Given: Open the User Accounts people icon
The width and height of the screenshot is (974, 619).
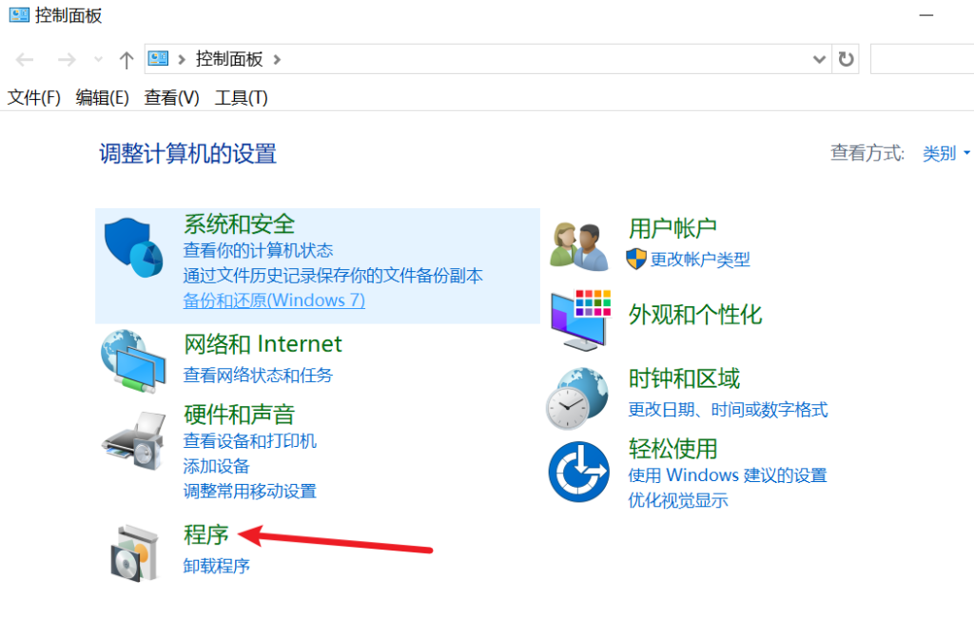Looking at the screenshot, I should [579, 246].
